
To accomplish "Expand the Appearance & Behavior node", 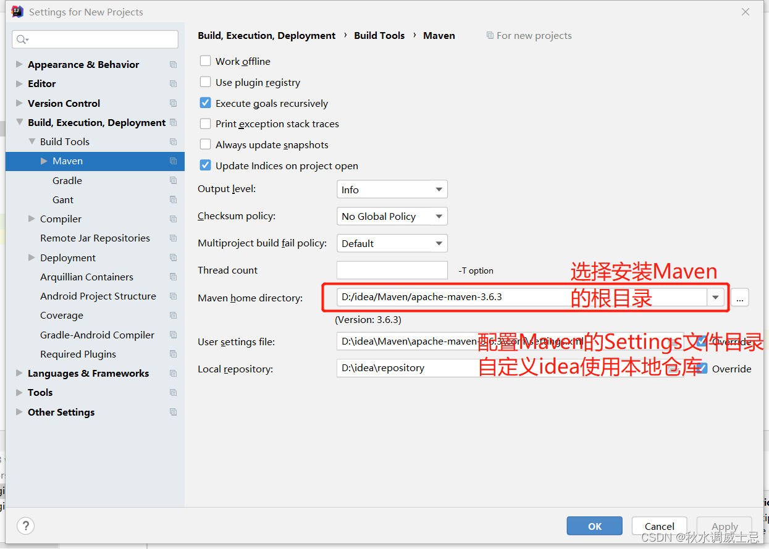I will coord(19,64).
